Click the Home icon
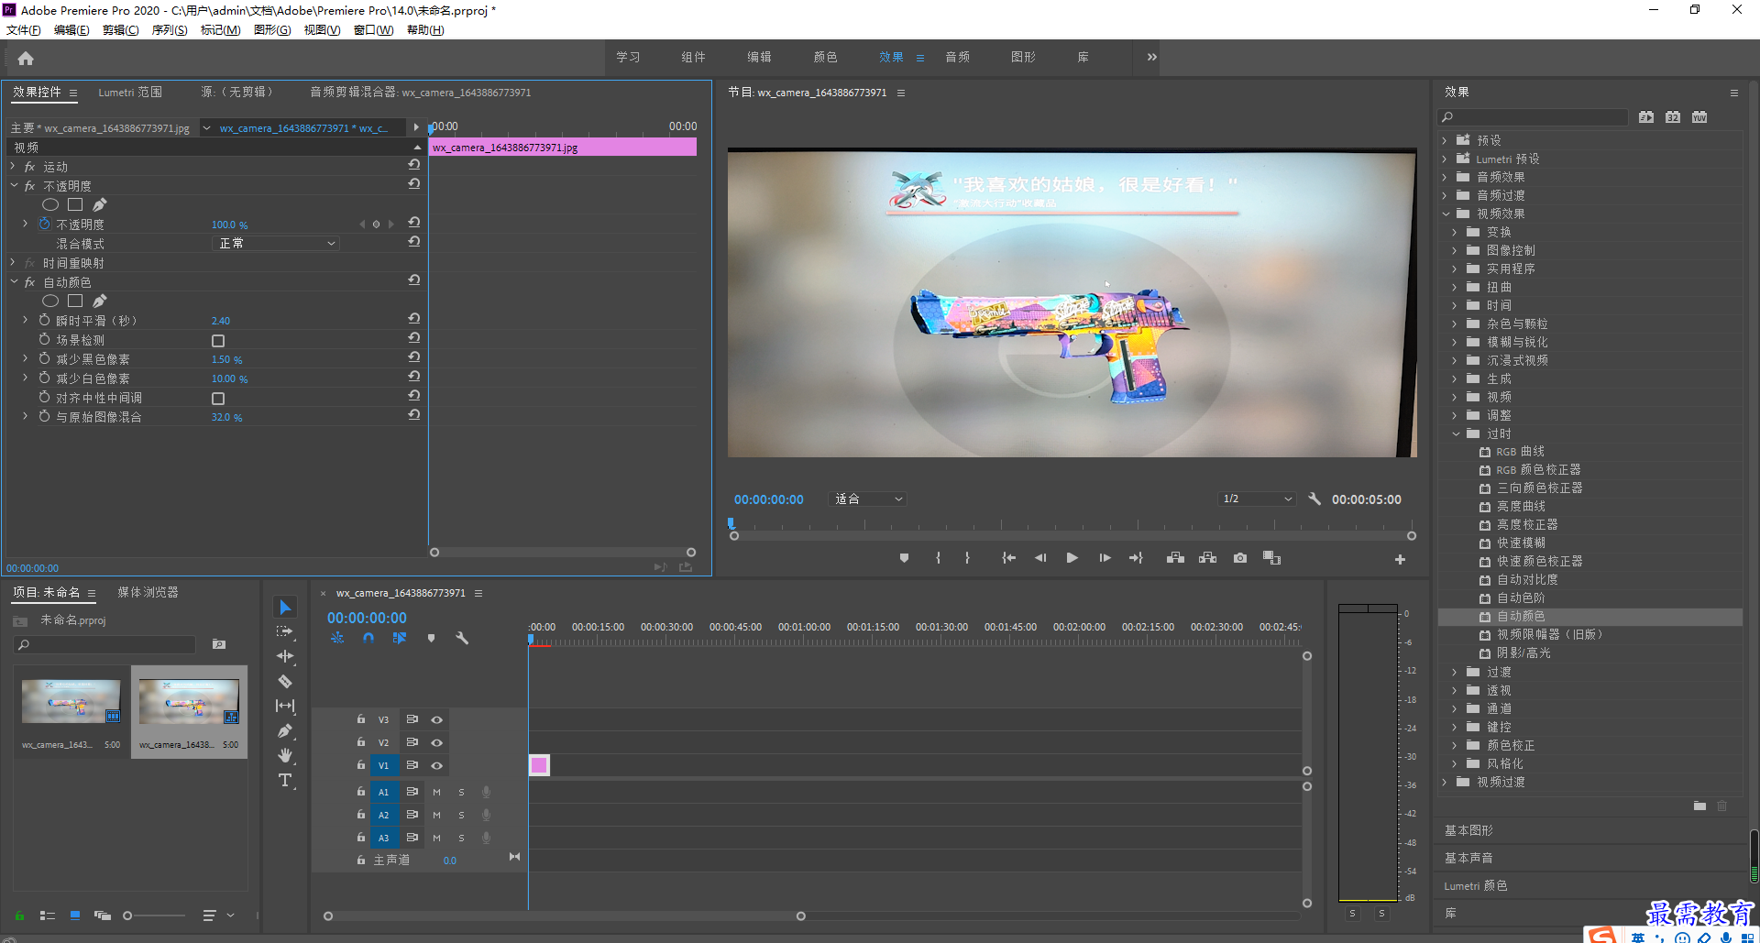Image resolution: width=1760 pixels, height=943 pixels. coord(26,59)
